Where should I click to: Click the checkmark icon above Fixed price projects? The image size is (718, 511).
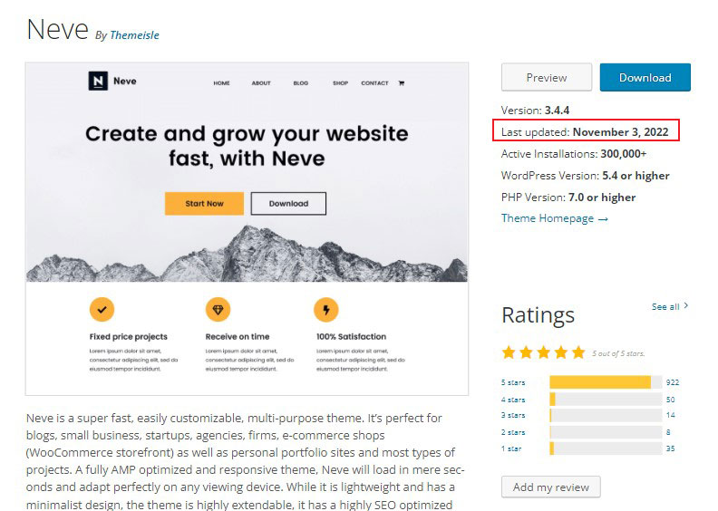click(x=102, y=310)
